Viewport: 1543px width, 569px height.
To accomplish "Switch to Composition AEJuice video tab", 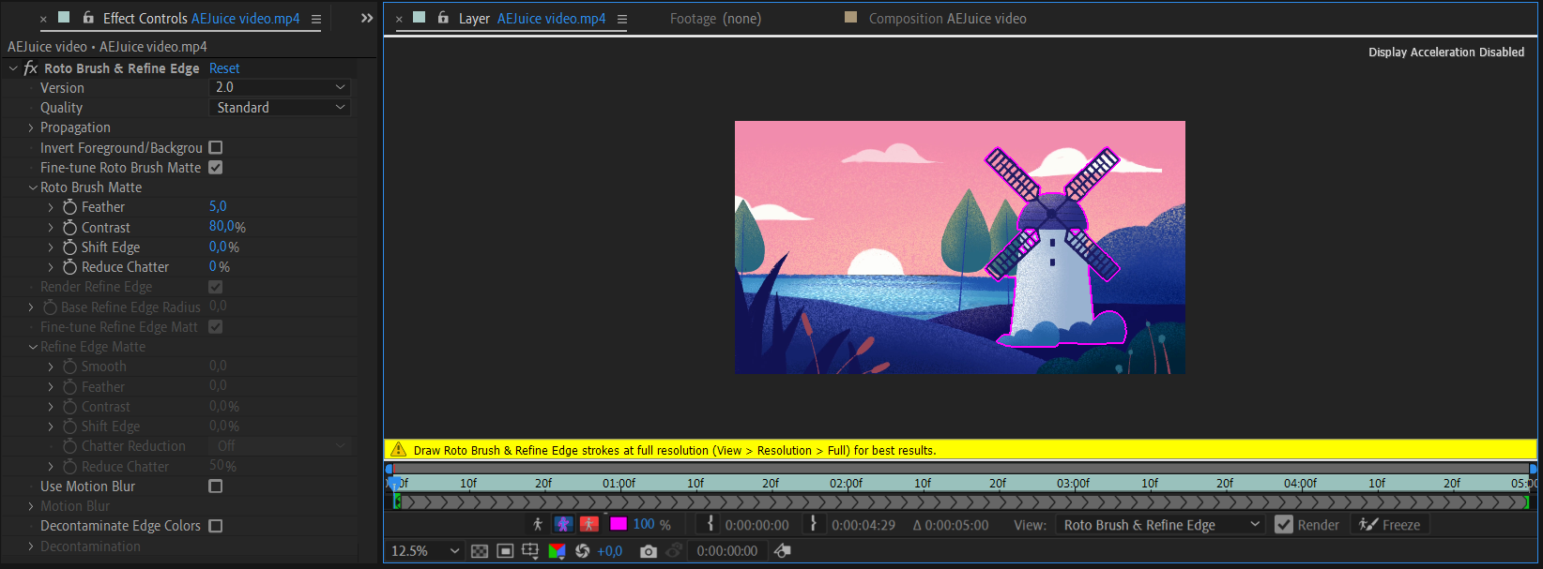I will 947,18.
